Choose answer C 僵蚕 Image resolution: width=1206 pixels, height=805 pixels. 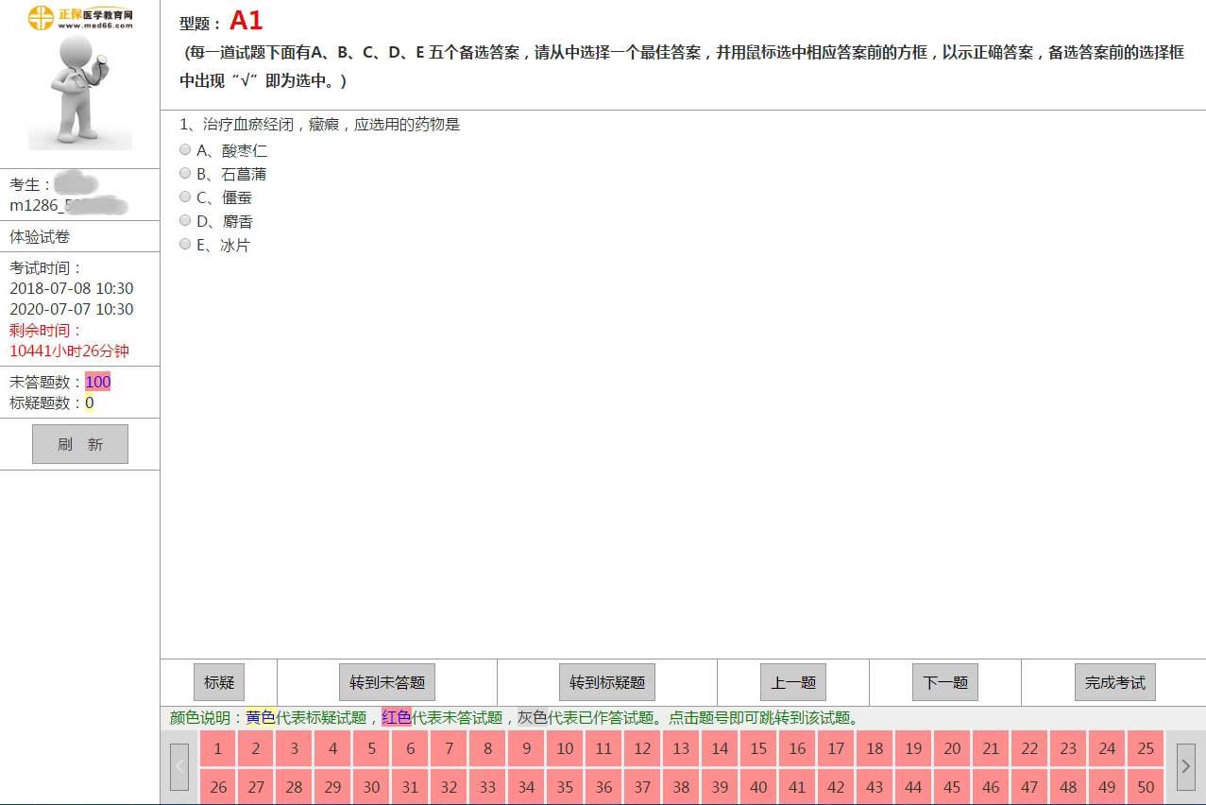185,197
